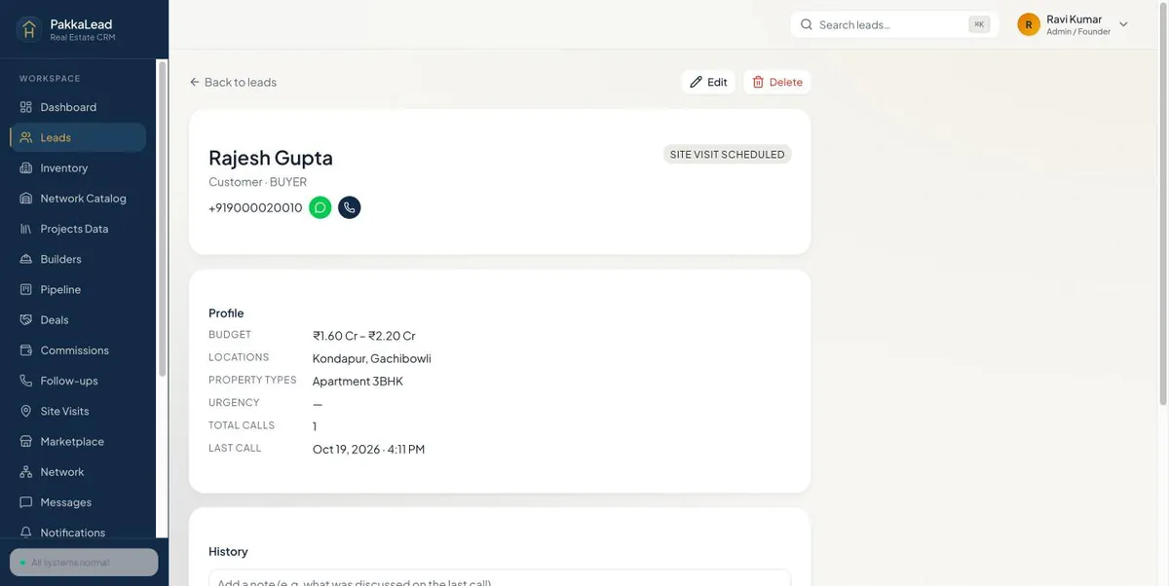Click the phone number +919000020010

point(255,207)
